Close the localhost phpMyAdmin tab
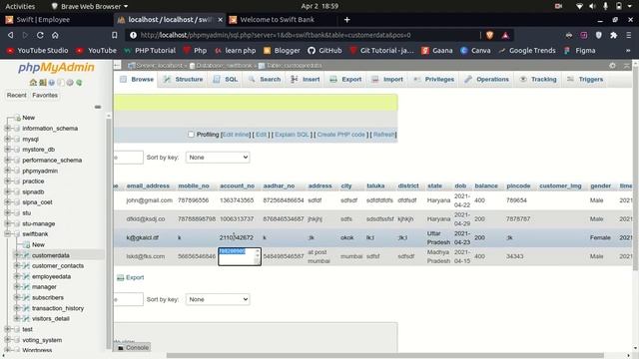 pos(220,20)
